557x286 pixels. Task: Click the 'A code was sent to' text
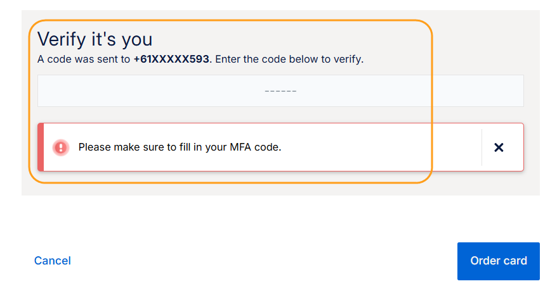84,59
